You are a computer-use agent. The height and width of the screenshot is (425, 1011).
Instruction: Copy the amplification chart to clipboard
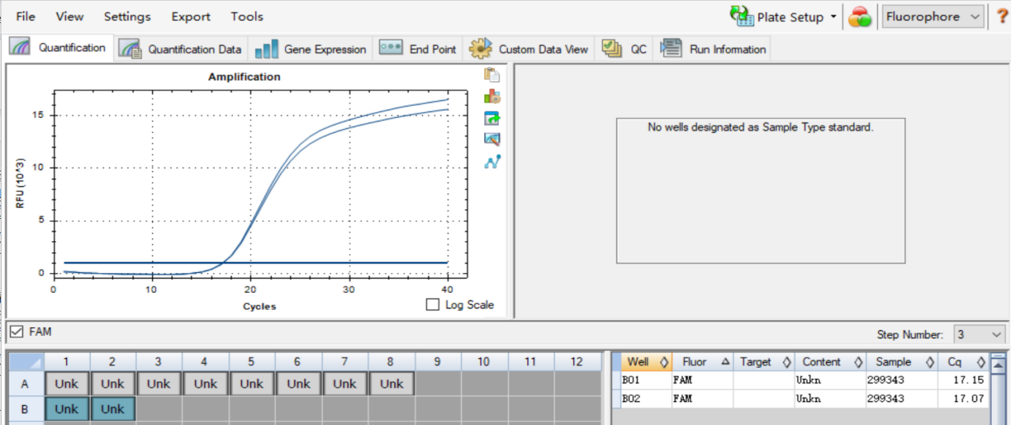[x=492, y=76]
